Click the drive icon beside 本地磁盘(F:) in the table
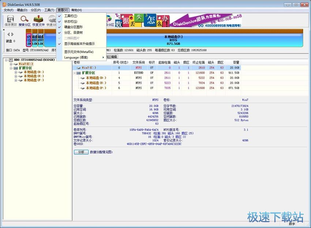This screenshot has height=228, width=311. 83,88
